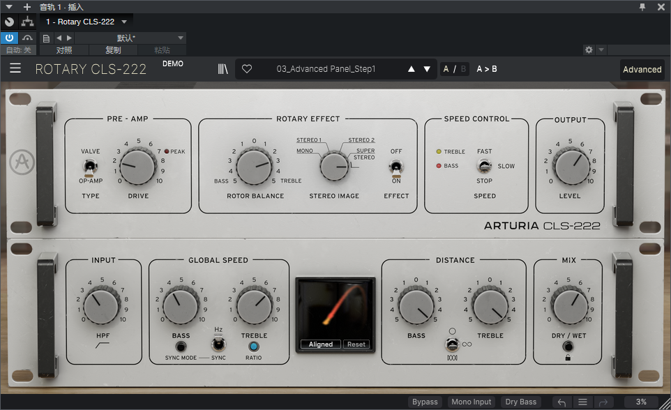Open the 3% CPU meter readout
The image size is (671, 410).
(641, 402)
